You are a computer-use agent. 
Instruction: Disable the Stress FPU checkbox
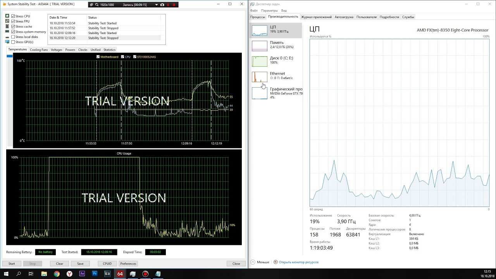coord(13,21)
